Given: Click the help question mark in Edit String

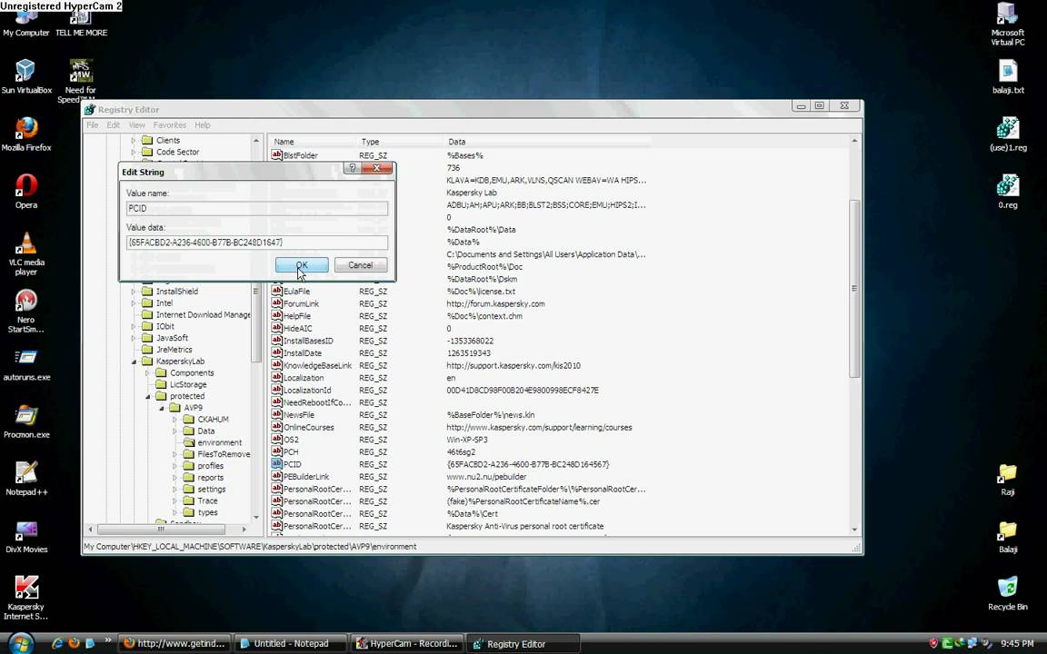Looking at the screenshot, I should (x=352, y=168).
